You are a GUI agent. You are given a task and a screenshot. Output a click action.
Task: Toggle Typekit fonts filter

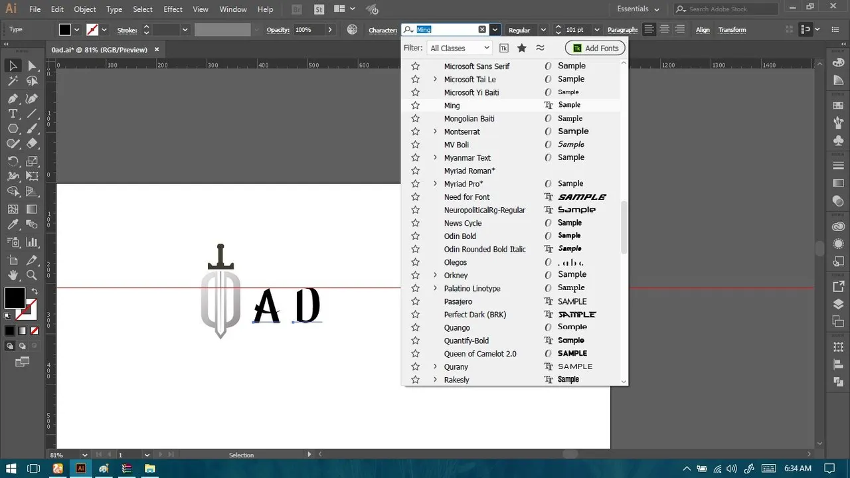pyautogui.click(x=504, y=48)
